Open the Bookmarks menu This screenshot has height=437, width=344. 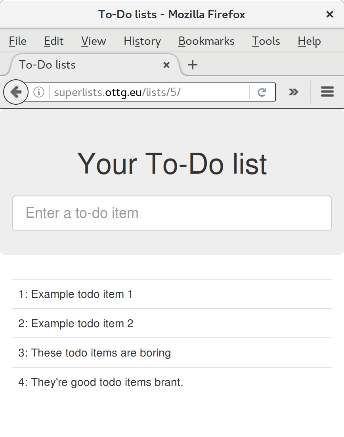(206, 41)
